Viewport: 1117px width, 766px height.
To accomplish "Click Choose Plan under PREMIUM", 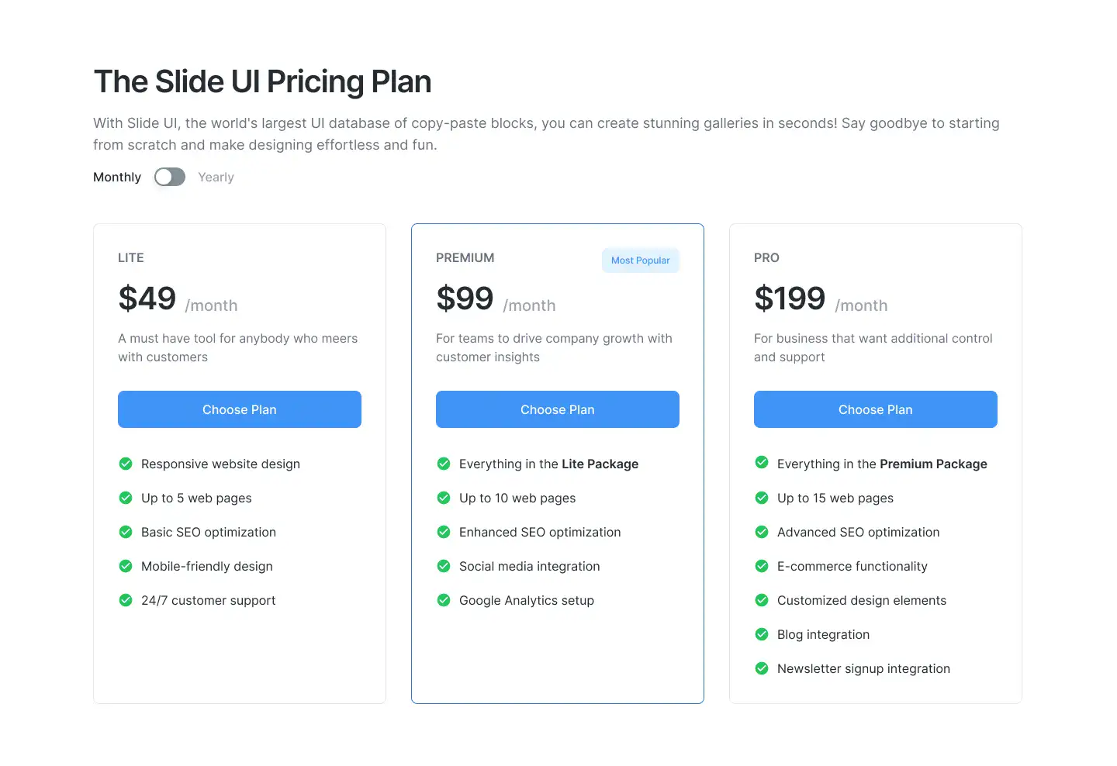I will (558, 409).
